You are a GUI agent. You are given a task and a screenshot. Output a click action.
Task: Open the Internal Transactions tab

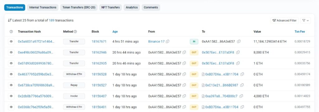tap(43, 7)
